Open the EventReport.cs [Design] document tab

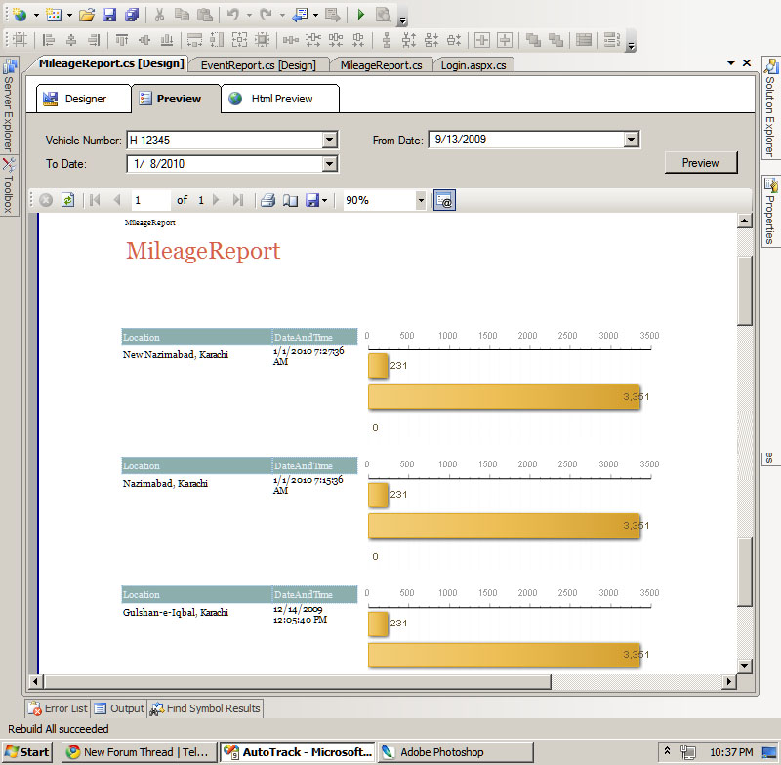click(x=258, y=65)
